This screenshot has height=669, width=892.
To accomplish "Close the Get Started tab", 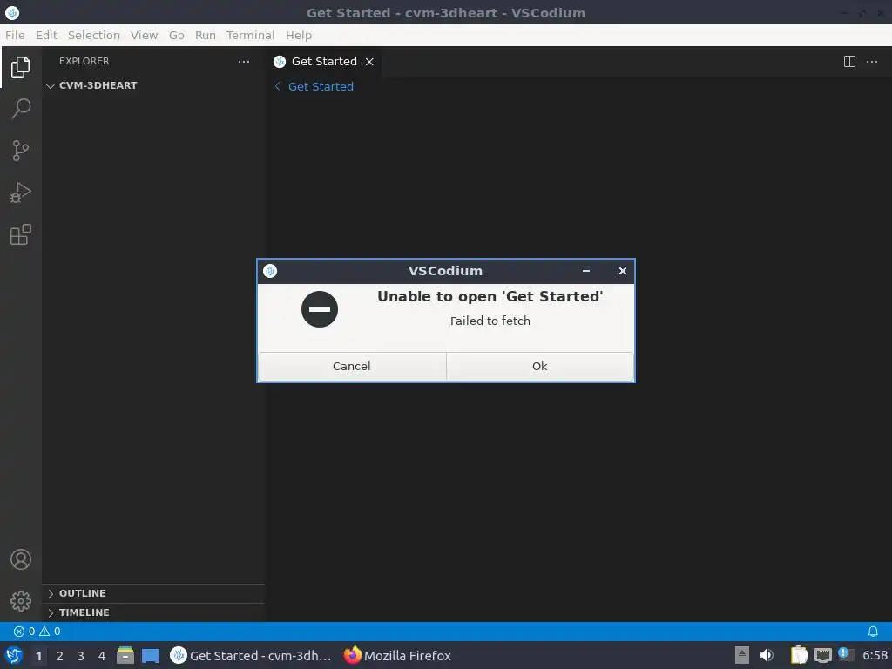I will point(369,62).
